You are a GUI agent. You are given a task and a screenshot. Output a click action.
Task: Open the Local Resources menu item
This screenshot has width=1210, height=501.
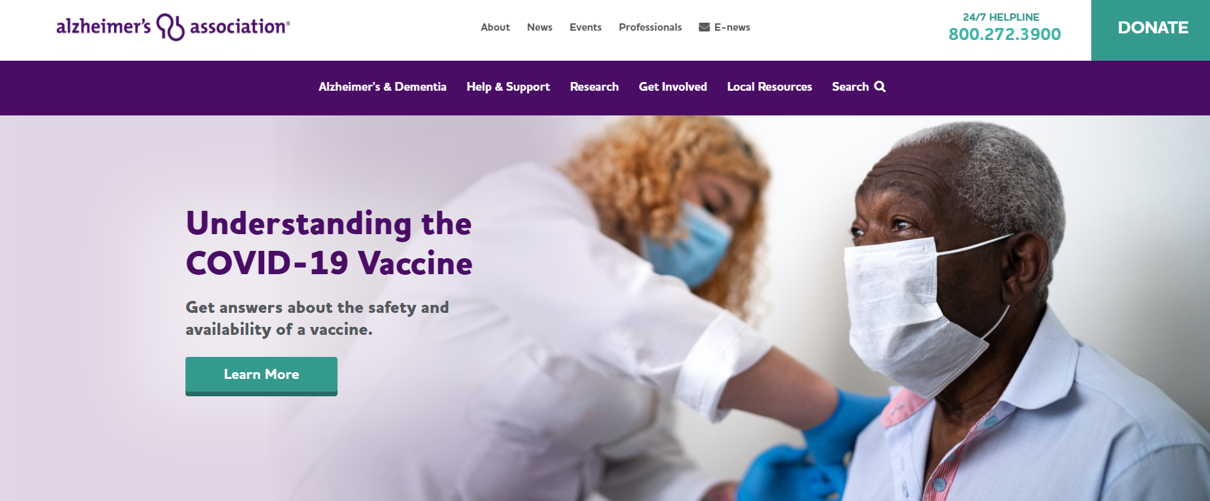click(x=770, y=87)
